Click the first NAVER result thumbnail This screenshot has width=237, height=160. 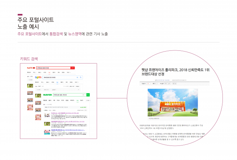pyautogui.click(x=47, y=115)
